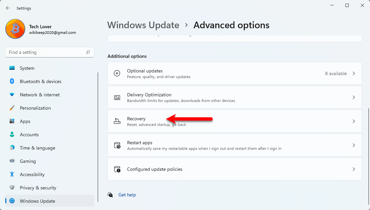Open the Optional updates option
The height and width of the screenshot is (210, 370).
(235, 73)
